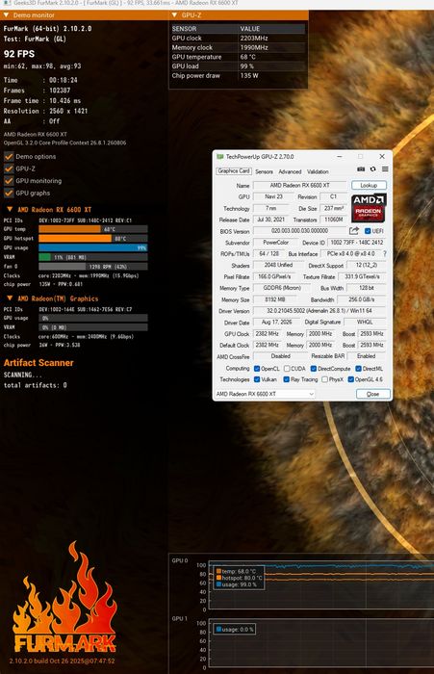Click the Device ID field
The width and height of the screenshot is (434, 674).
(357, 243)
